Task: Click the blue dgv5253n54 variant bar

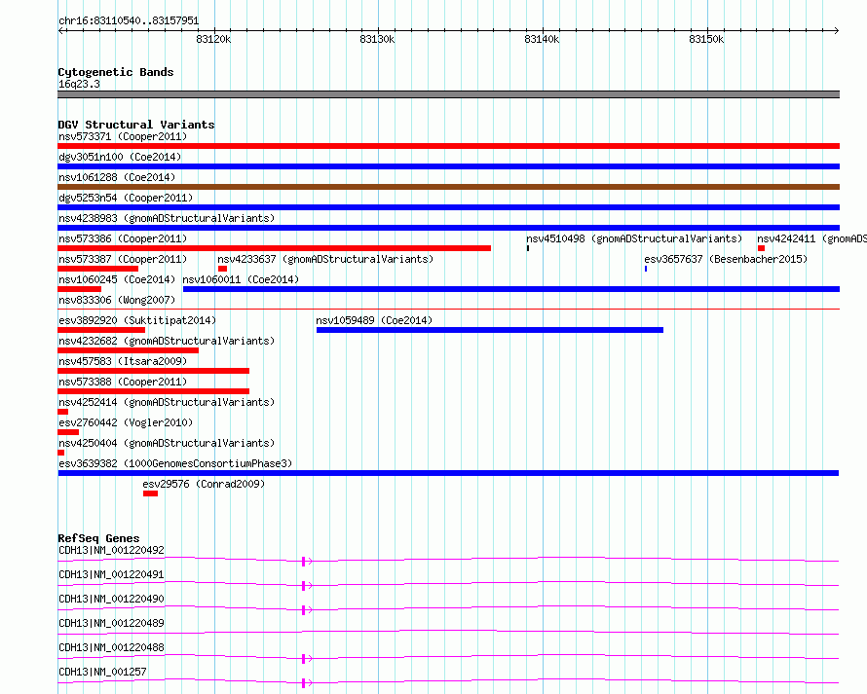Action: 448,207
